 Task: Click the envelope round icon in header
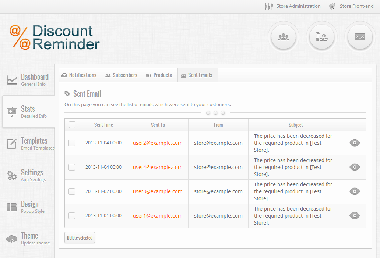click(x=360, y=37)
